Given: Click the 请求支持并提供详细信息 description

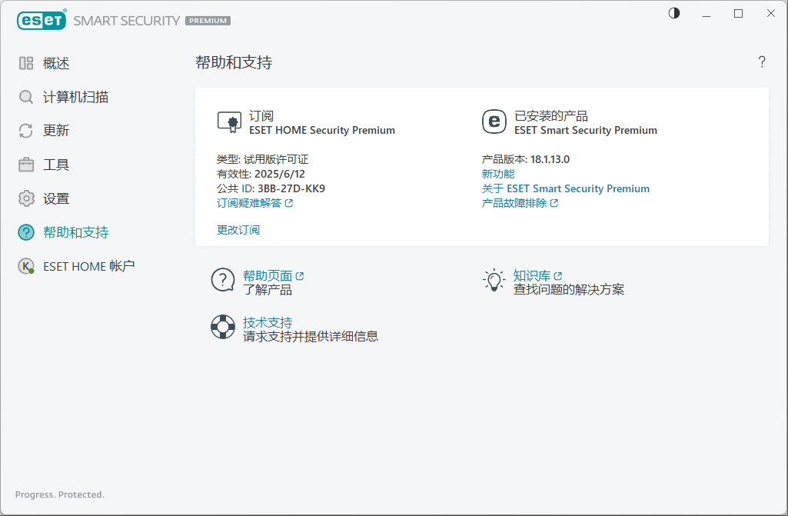Looking at the screenshot, I should click(311, 337).
